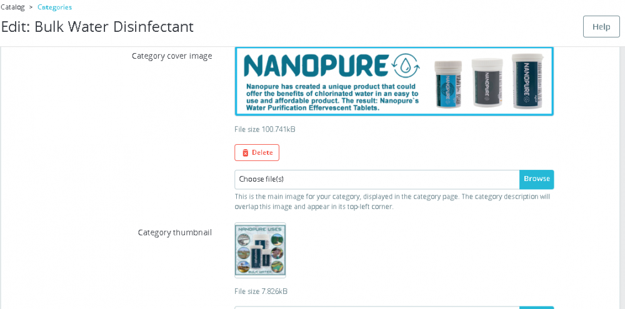
Task: Click the cover image description paragraph in banner
Action: [332, 97]
